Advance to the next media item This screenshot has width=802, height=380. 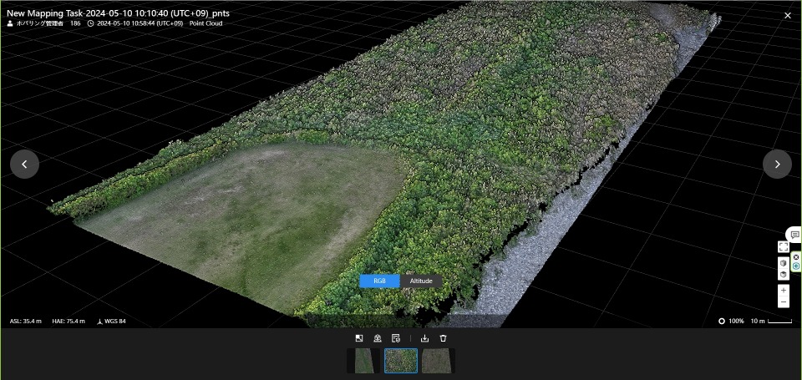pos(777,165)
